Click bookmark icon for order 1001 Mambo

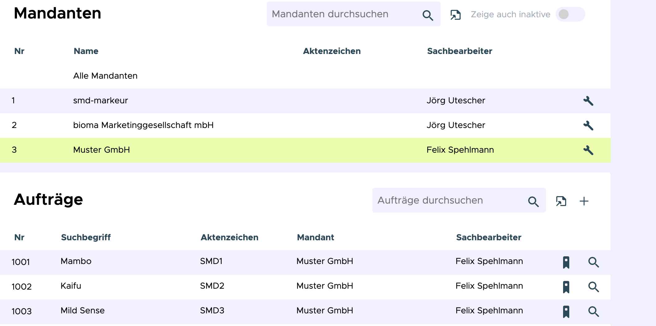click(566, 262)
